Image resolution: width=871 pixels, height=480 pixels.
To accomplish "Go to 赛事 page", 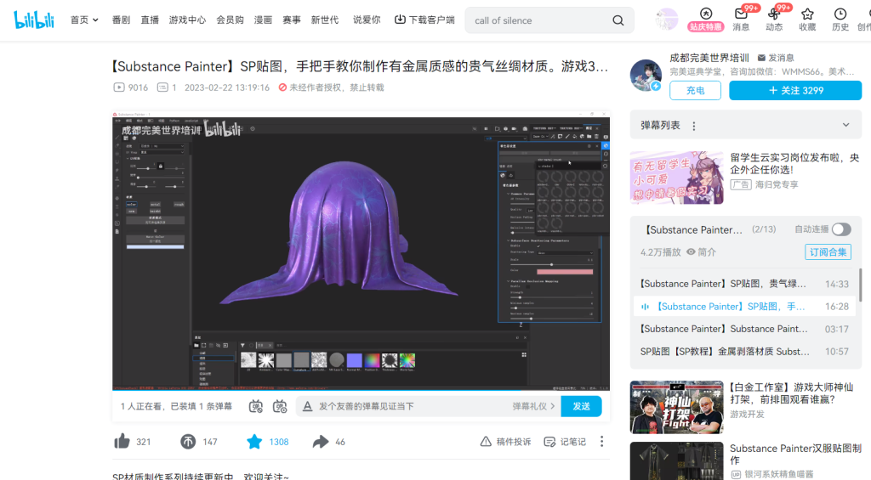I will [x=292, y=20].
